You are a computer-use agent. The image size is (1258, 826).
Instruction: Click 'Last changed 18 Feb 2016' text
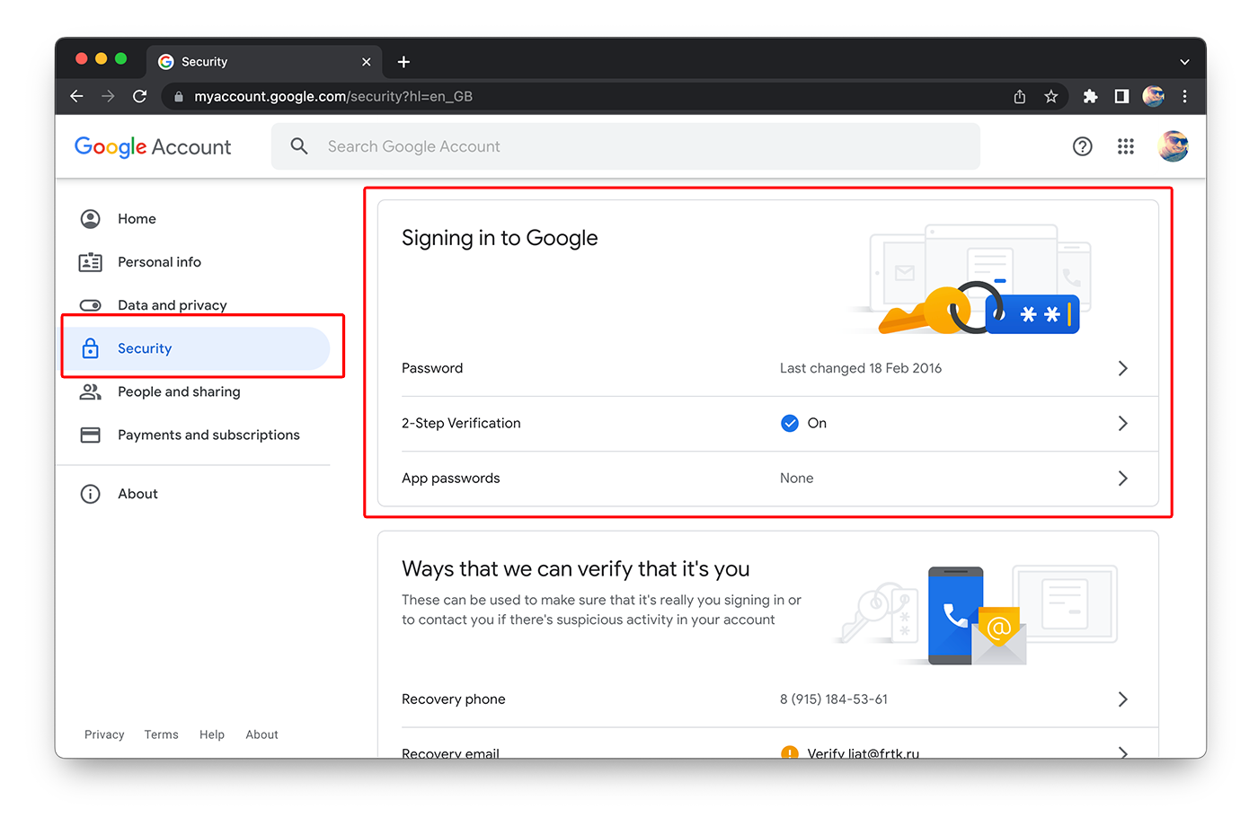pos(861,368)
